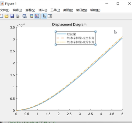Screen dimensions: 132x123
Task: Save the figure with the floppy disk icon
Action: coord(12,16)
